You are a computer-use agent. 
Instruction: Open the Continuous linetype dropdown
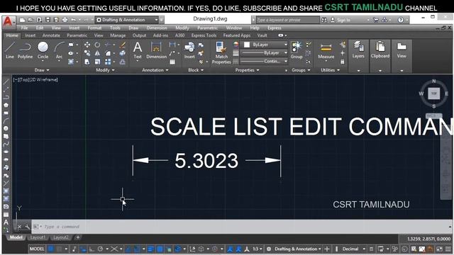[x=264, y=62]
